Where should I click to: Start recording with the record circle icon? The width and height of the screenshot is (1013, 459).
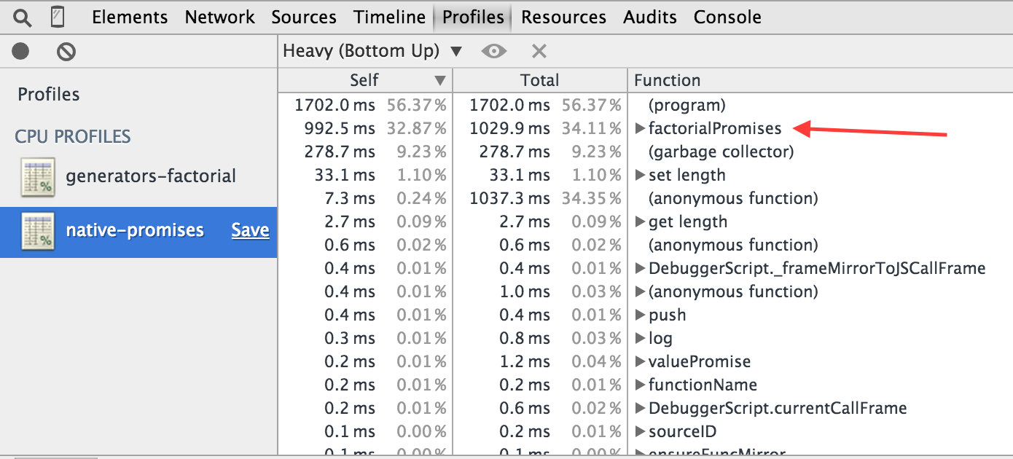click(21, 51)
